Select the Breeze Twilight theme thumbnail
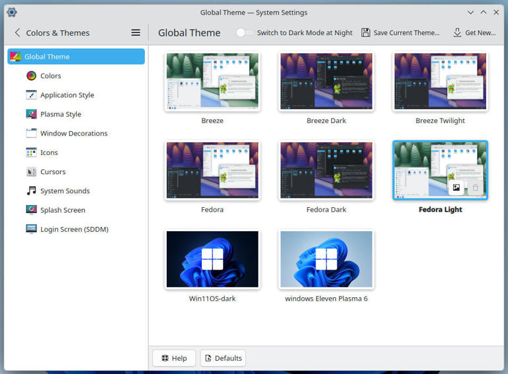508x374 pixels. point(440,81)
